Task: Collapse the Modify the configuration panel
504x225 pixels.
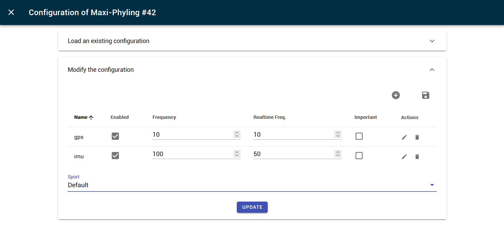Action: point(432,70)
